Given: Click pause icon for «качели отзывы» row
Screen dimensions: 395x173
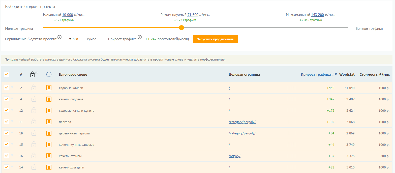Looking at the screenshot, I should 49,156.
